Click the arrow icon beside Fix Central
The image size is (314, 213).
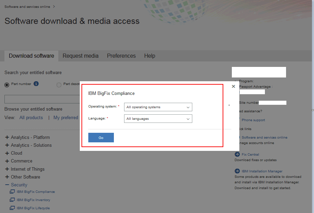pos(237,154)
